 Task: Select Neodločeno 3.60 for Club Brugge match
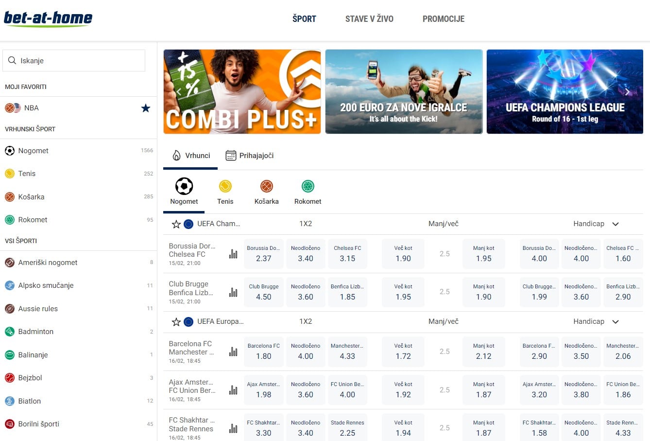[x=306, y=292]
